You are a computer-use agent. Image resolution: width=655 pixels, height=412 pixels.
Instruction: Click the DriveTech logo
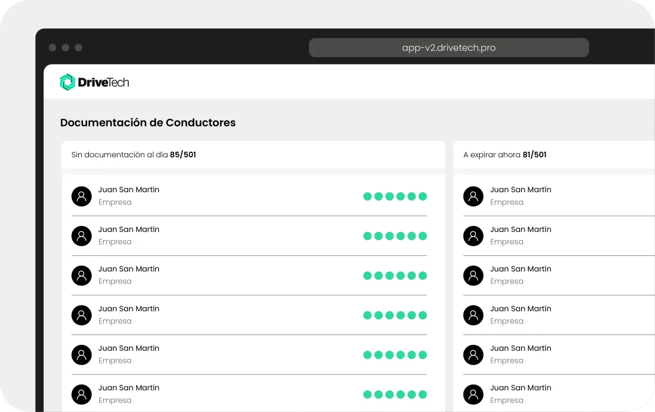coord(94,82)
